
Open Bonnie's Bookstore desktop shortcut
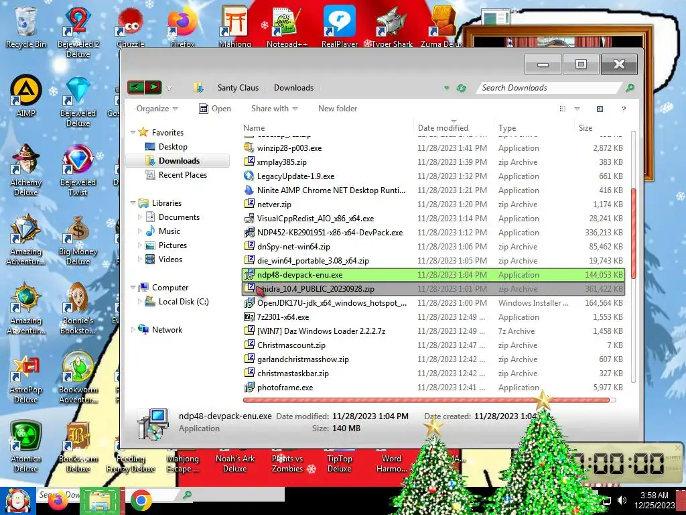(78, 309)
